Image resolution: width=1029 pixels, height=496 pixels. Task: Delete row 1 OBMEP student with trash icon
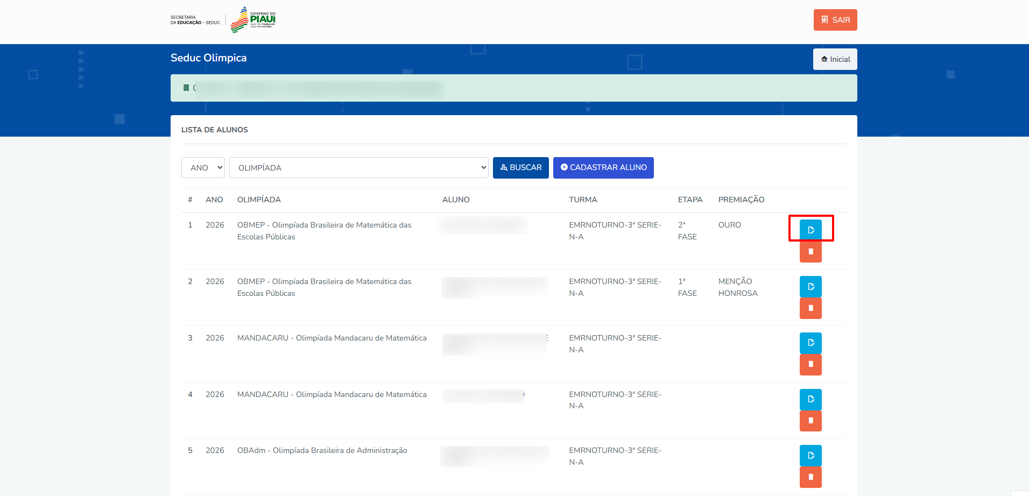coord(810,252)
